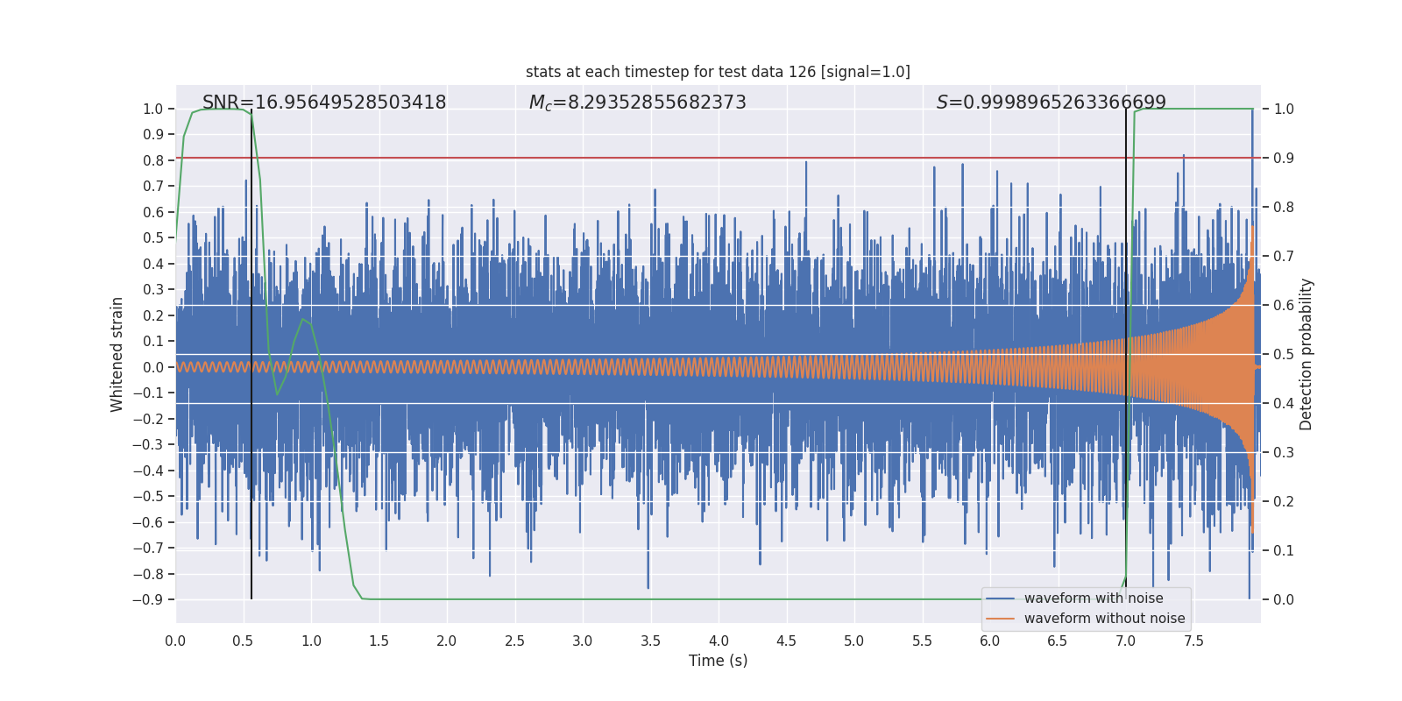Click the blue legend line sample
1402x701 pixels.
1001,598
